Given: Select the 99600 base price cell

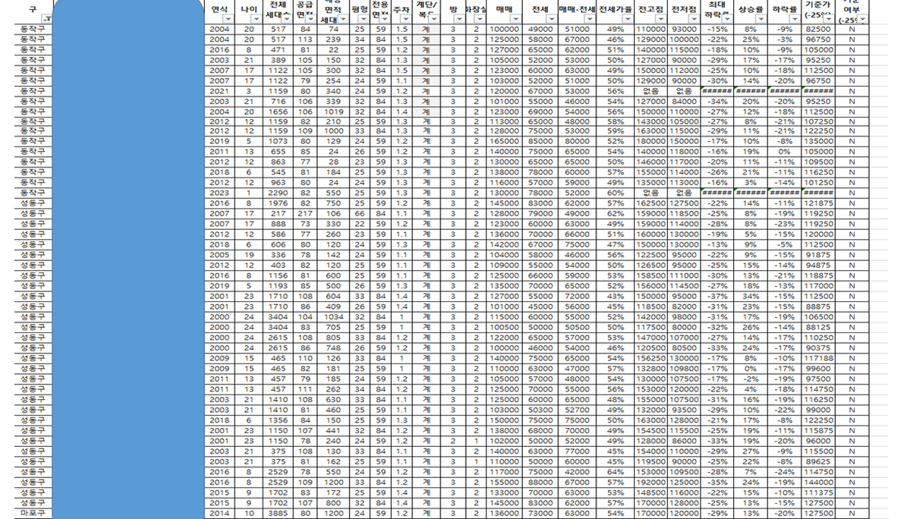Looking at the screenshot, I should point(817,369).
